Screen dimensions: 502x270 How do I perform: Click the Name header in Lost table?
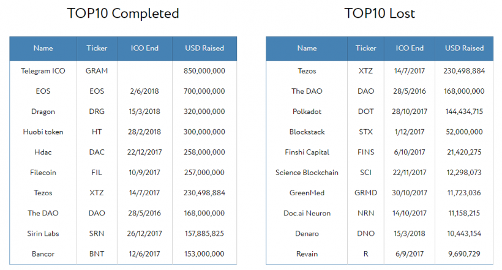(307, 48)
